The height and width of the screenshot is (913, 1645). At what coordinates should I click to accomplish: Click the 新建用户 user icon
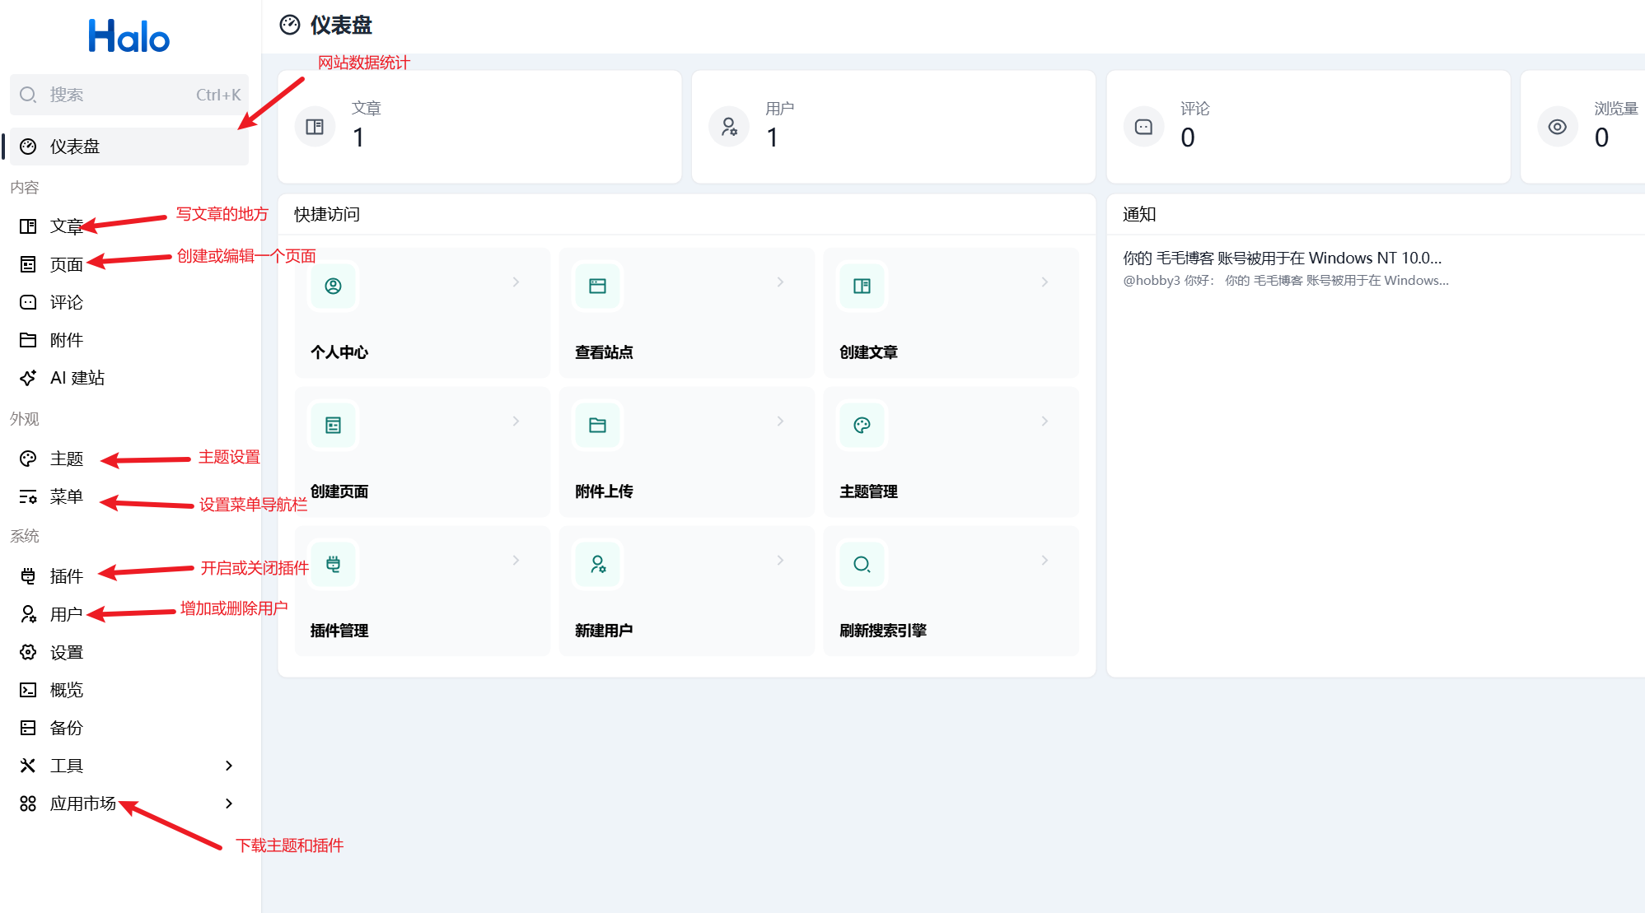pos(597,565)
